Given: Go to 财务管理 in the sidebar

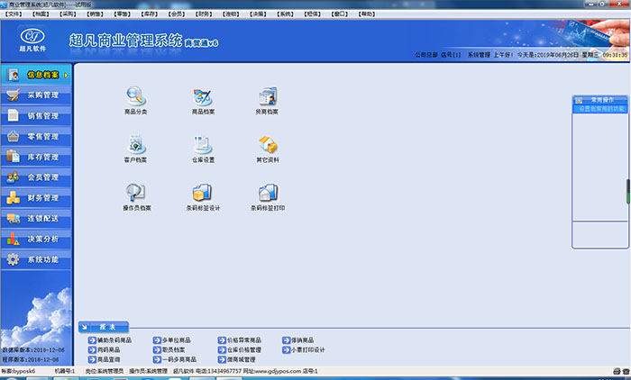Looking at the screenshot, I should [x=36, y=198].
